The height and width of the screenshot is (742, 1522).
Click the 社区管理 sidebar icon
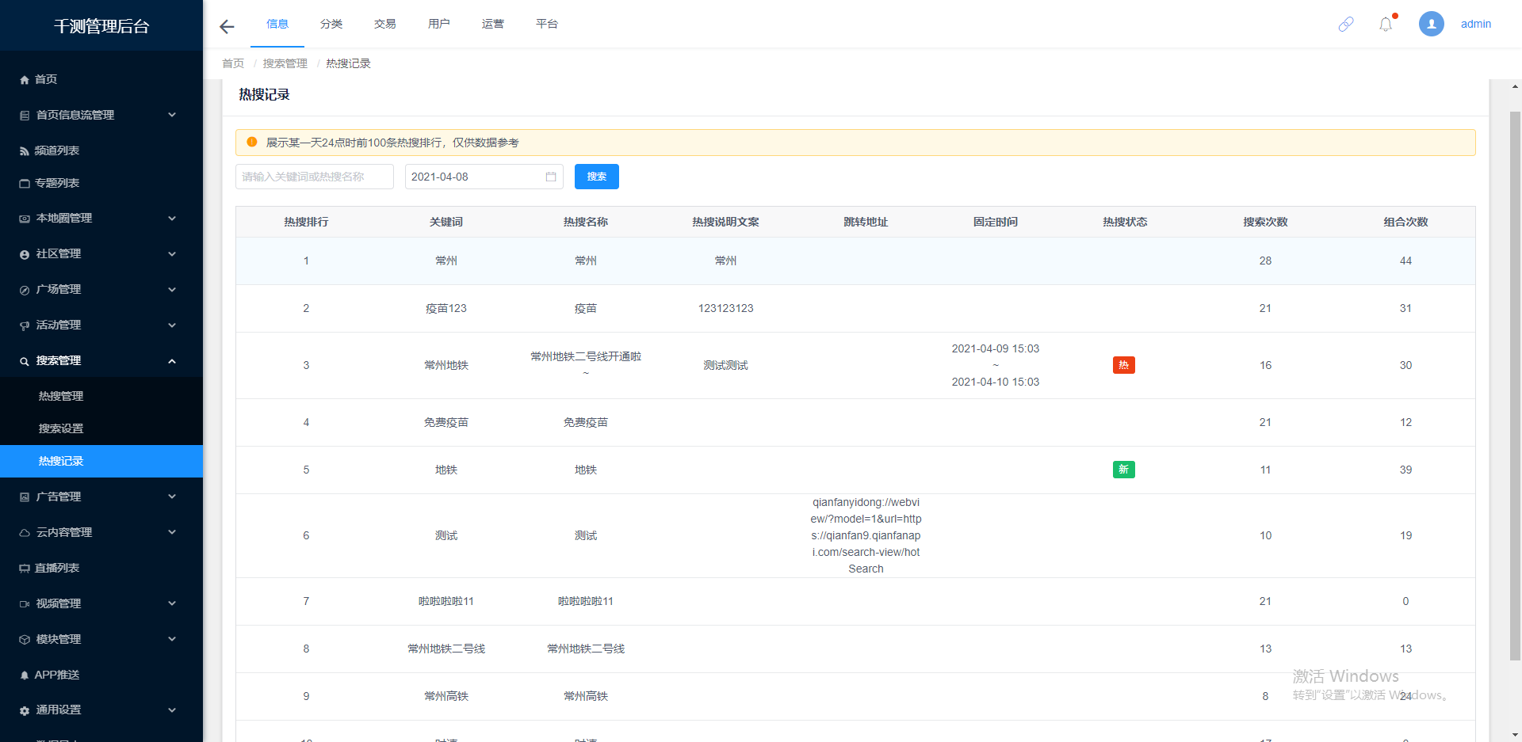pos(25,254)
